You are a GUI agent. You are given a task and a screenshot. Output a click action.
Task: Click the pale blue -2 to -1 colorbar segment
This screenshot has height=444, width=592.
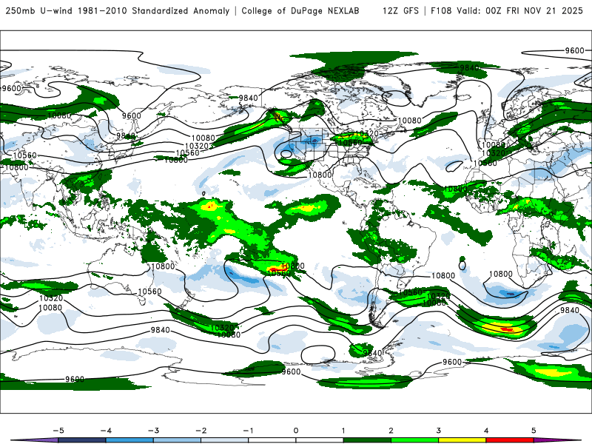[x=225, y=440]
